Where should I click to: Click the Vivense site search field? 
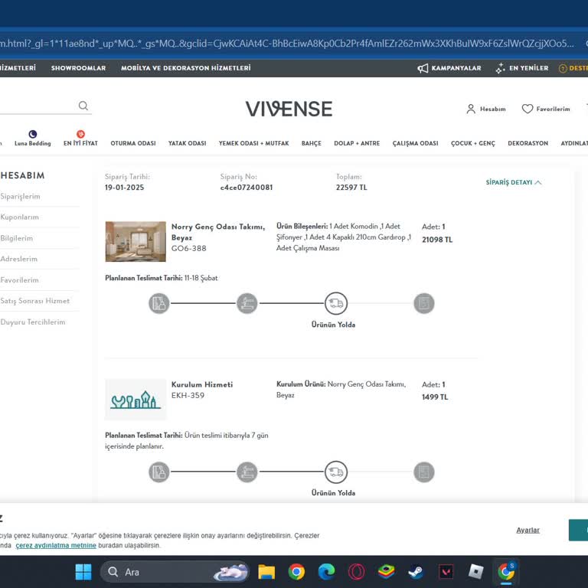click(x=45, y=106)
